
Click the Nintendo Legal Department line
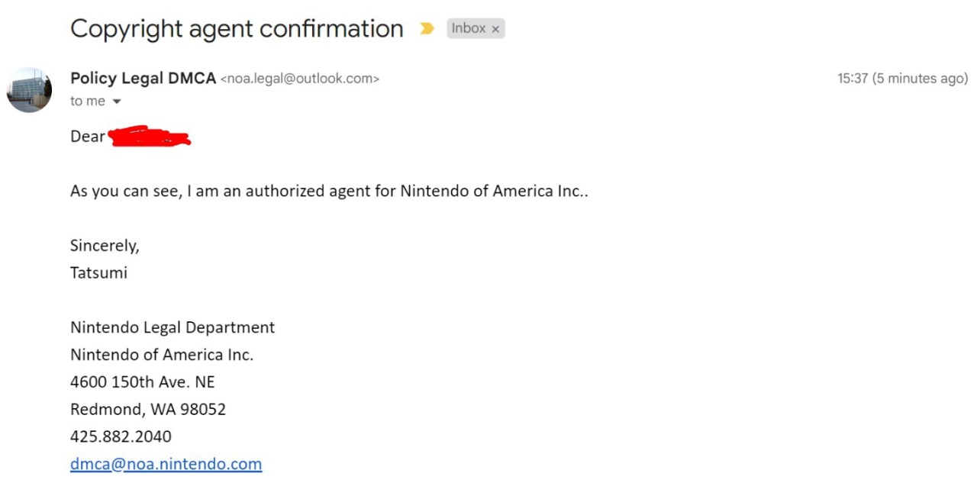coord(173,327)
